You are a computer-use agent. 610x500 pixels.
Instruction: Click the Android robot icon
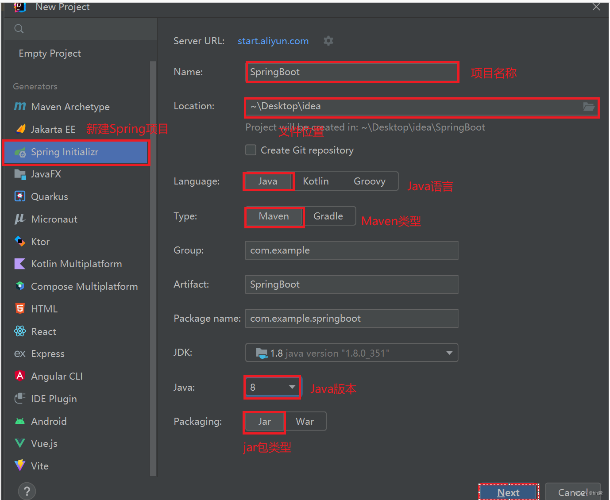(x=20, y=421)
